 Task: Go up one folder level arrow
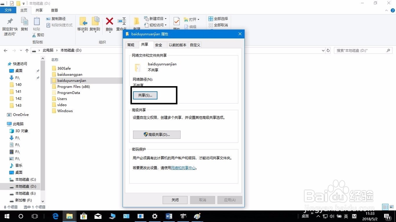(x=27, y=51)
